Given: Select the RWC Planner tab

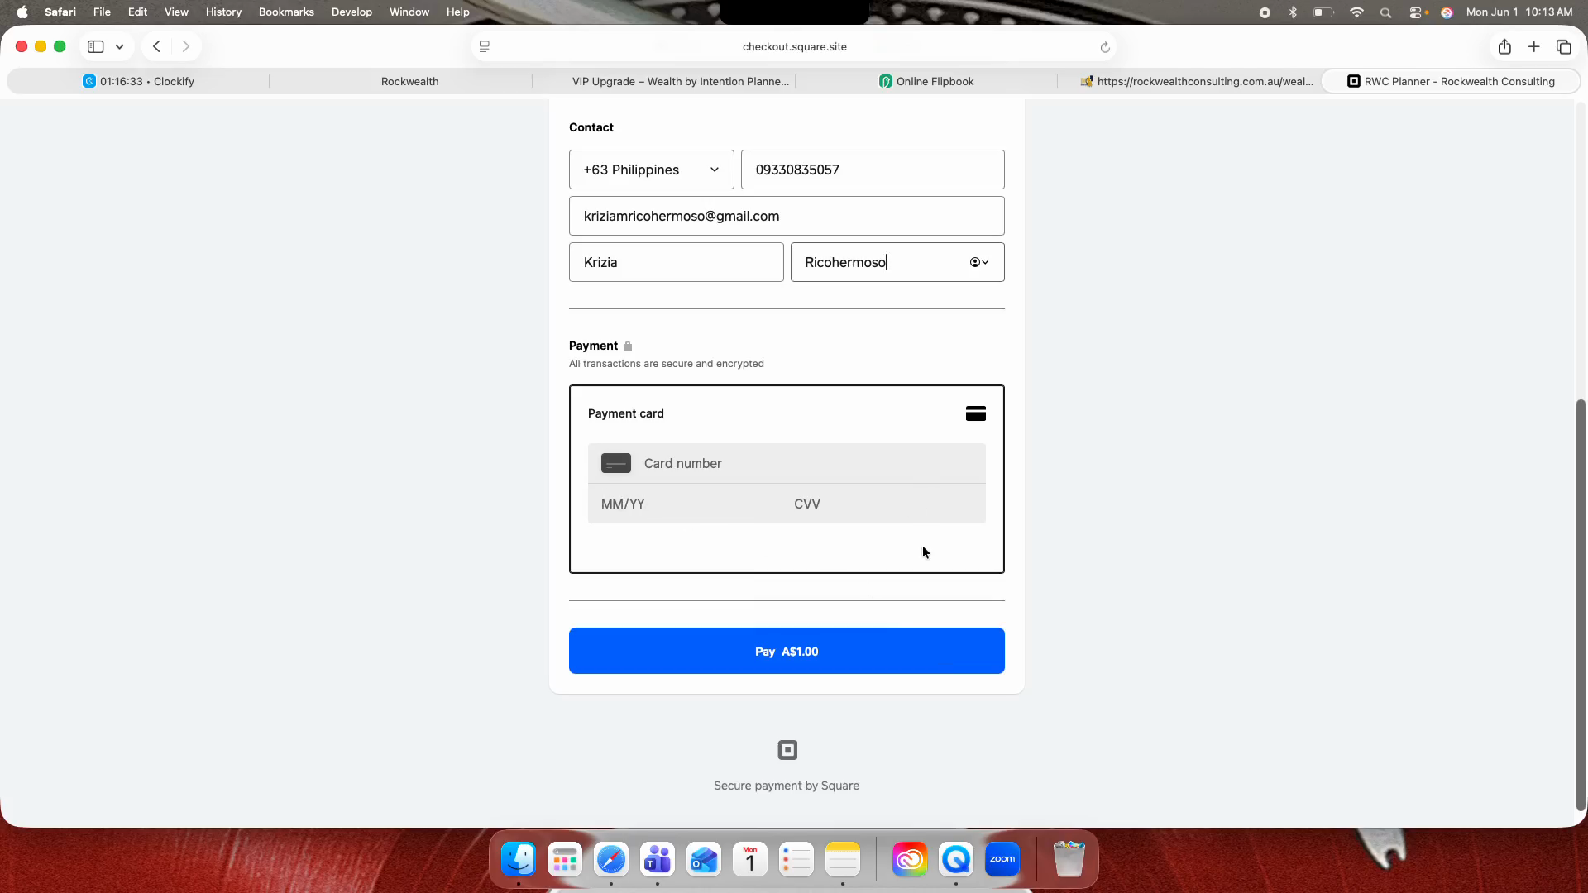Looking at the screenshot, I should pos(1452,81).
